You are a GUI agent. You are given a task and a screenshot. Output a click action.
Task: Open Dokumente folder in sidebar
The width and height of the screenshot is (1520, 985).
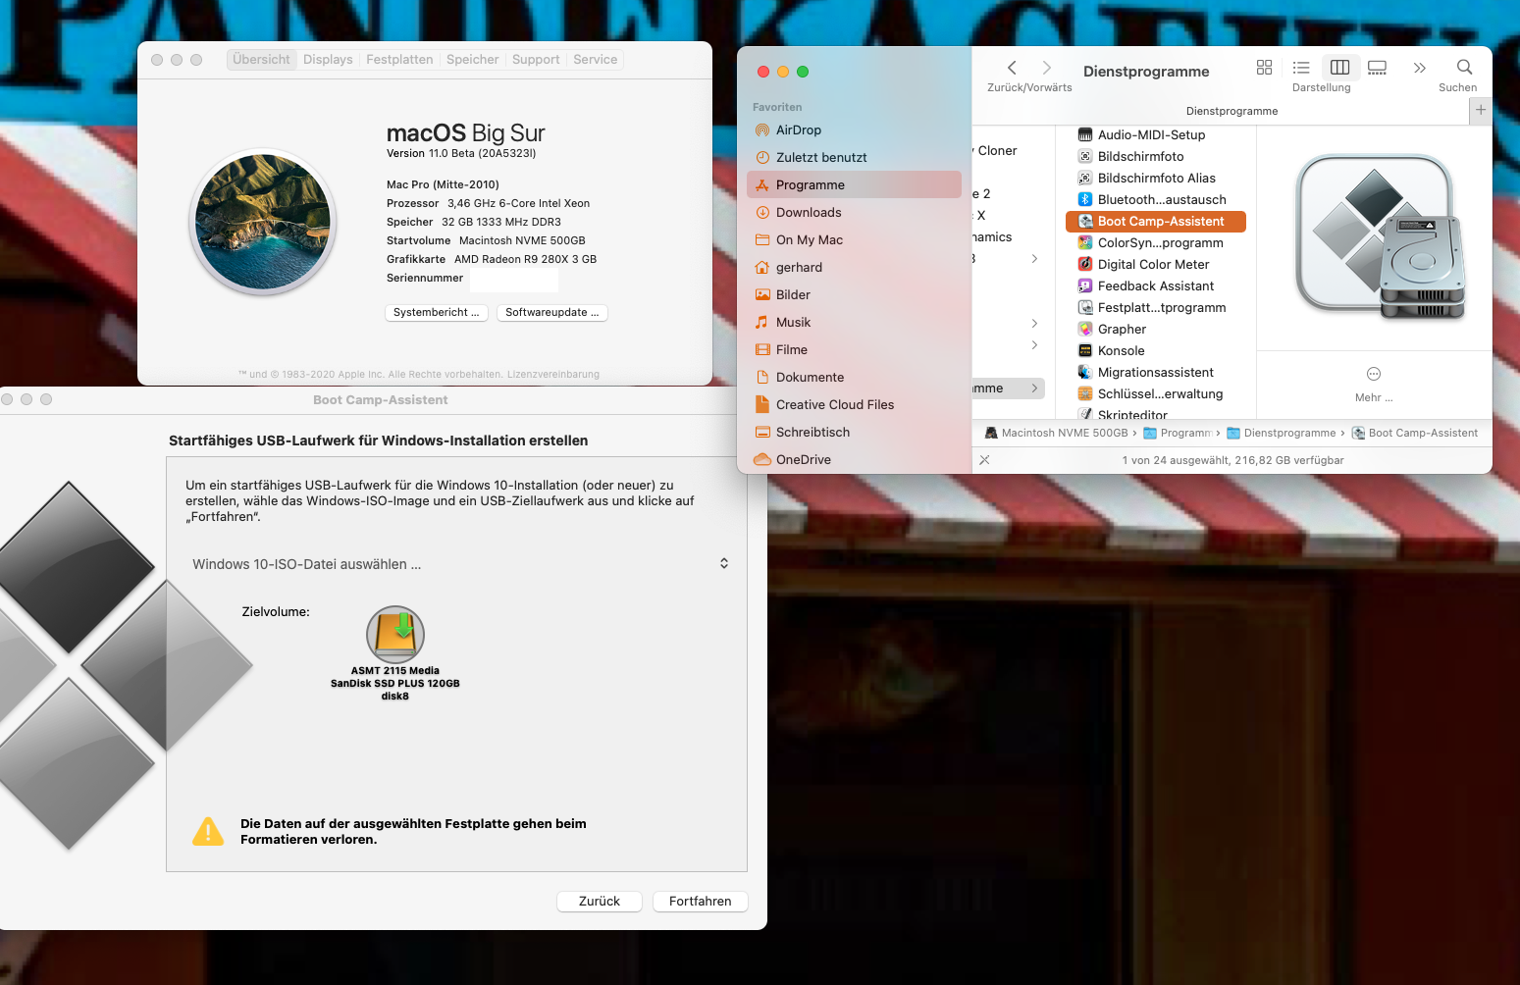pos(854,377)
